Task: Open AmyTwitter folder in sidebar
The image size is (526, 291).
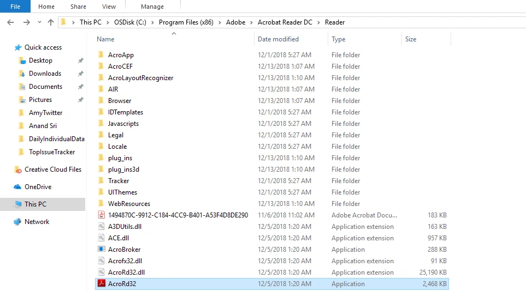Action: [46, 113]
